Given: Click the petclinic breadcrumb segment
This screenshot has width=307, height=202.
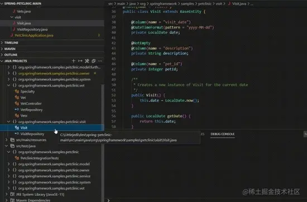Looking at the screenshot, I should (x=205, y=3).
